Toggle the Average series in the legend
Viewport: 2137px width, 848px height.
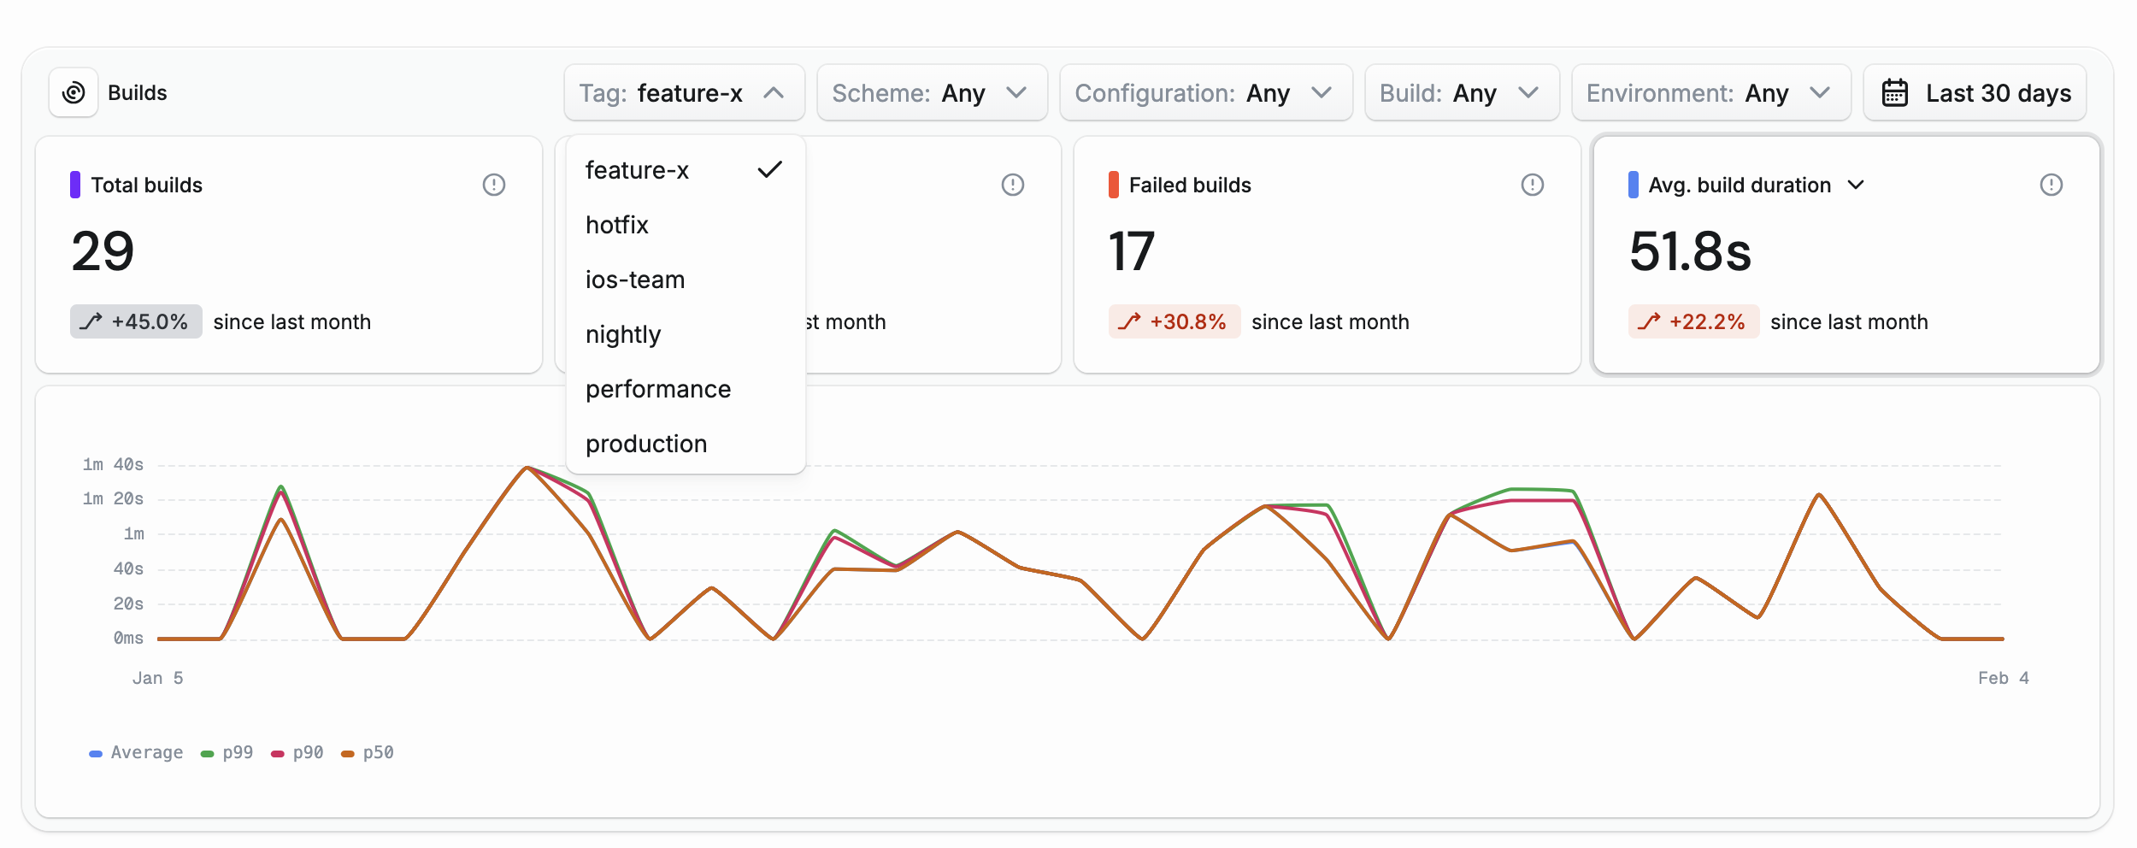pos(135,752)
